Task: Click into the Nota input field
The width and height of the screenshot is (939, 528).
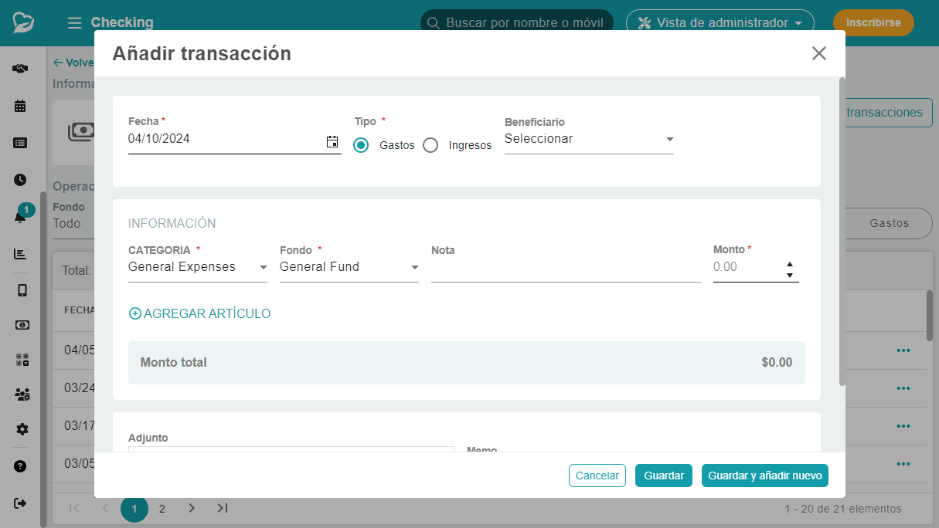Action: (566, 268)
